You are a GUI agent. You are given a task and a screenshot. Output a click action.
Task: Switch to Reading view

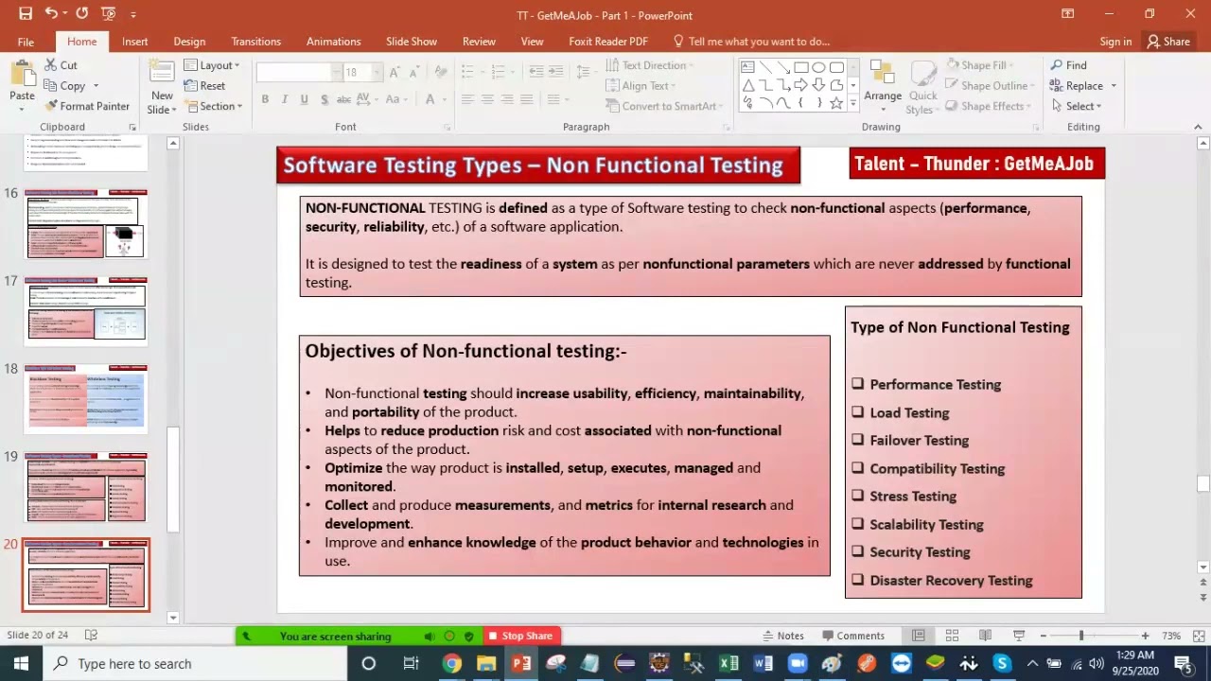985,636
